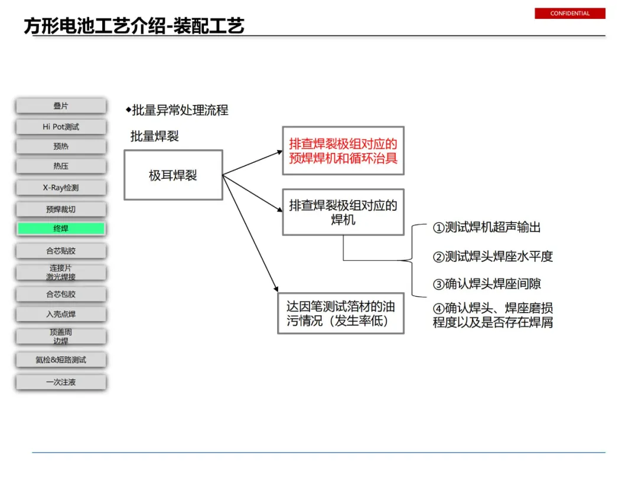Click the 达因笔测试箔材 flowchart box

click(341, 313)
